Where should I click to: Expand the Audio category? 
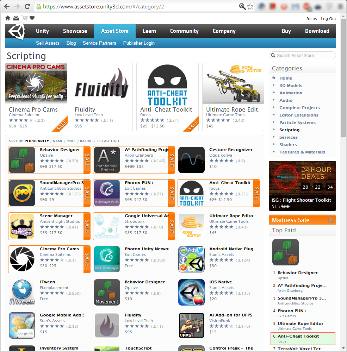tap(286, 100)
